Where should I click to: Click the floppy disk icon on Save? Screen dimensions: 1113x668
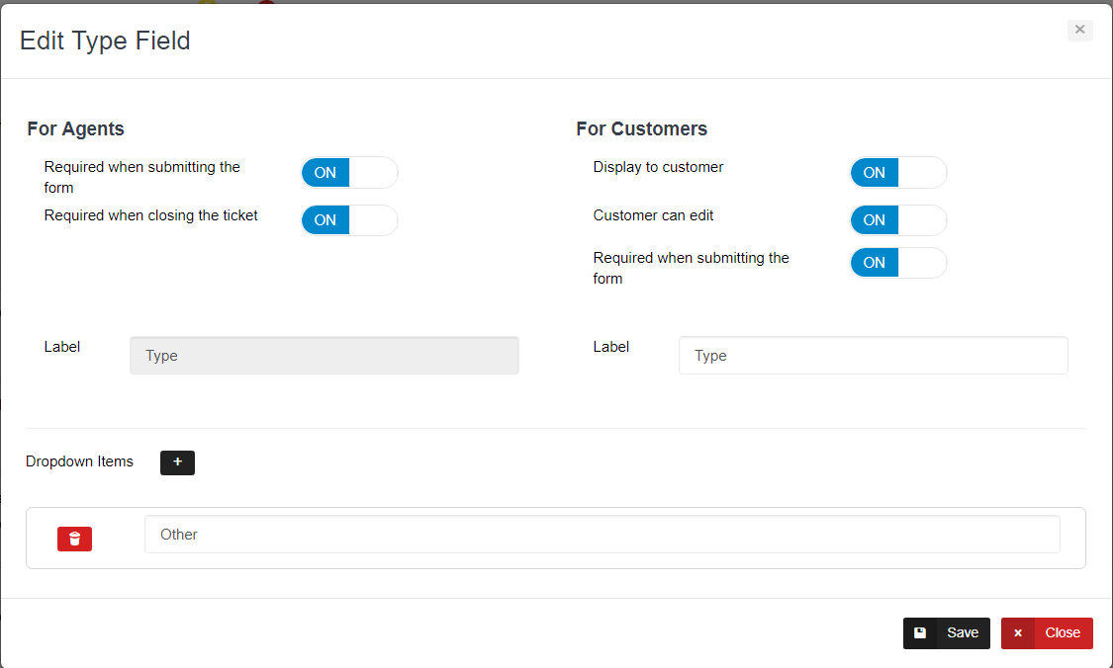coord(920,633)
